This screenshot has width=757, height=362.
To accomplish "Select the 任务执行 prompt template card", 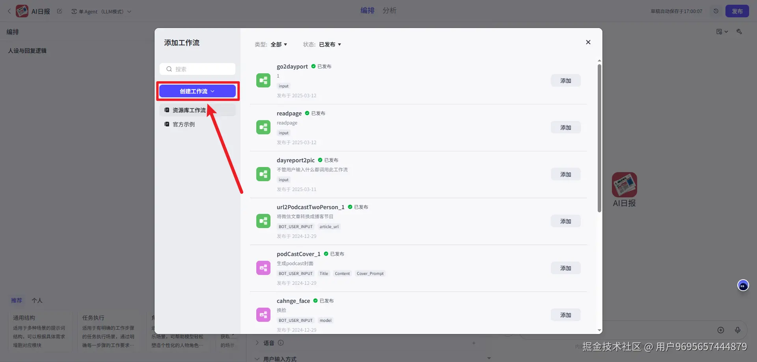I will [x=109, y=331].
